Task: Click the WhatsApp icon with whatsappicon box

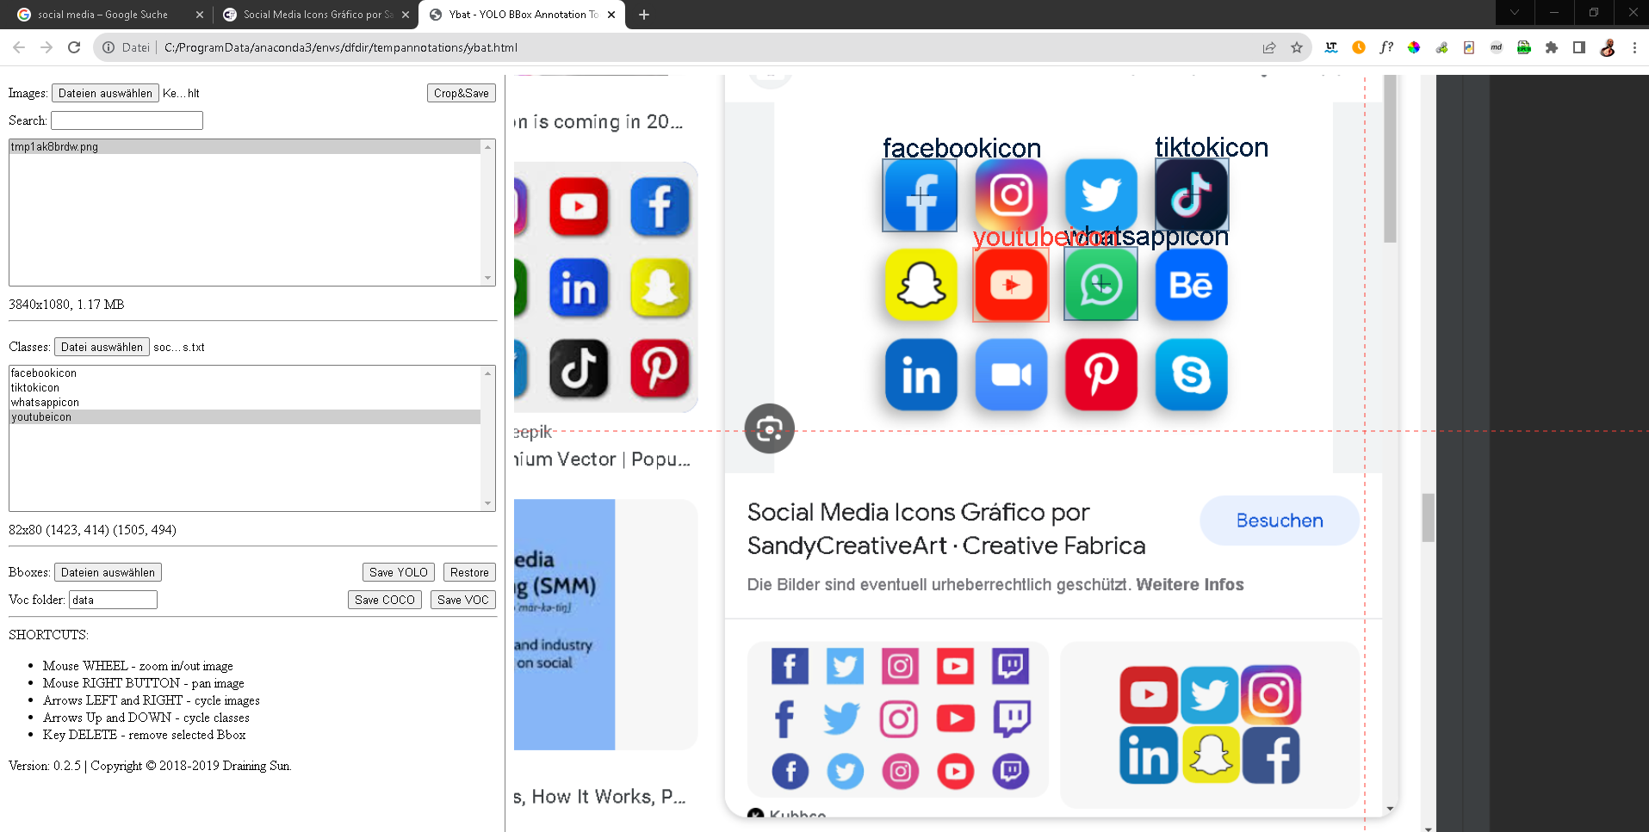Action: coord(1100,285)
